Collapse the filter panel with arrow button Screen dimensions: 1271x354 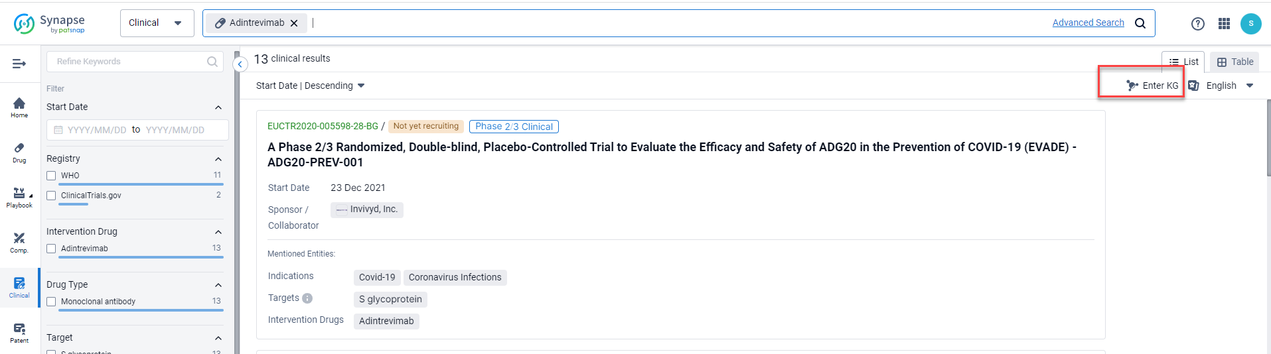[240, 64]
